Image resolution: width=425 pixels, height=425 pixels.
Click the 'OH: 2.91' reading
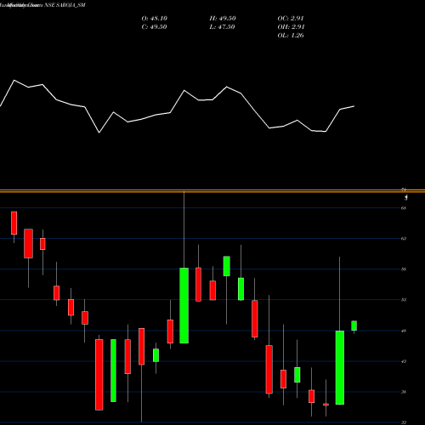click(291, 27)
